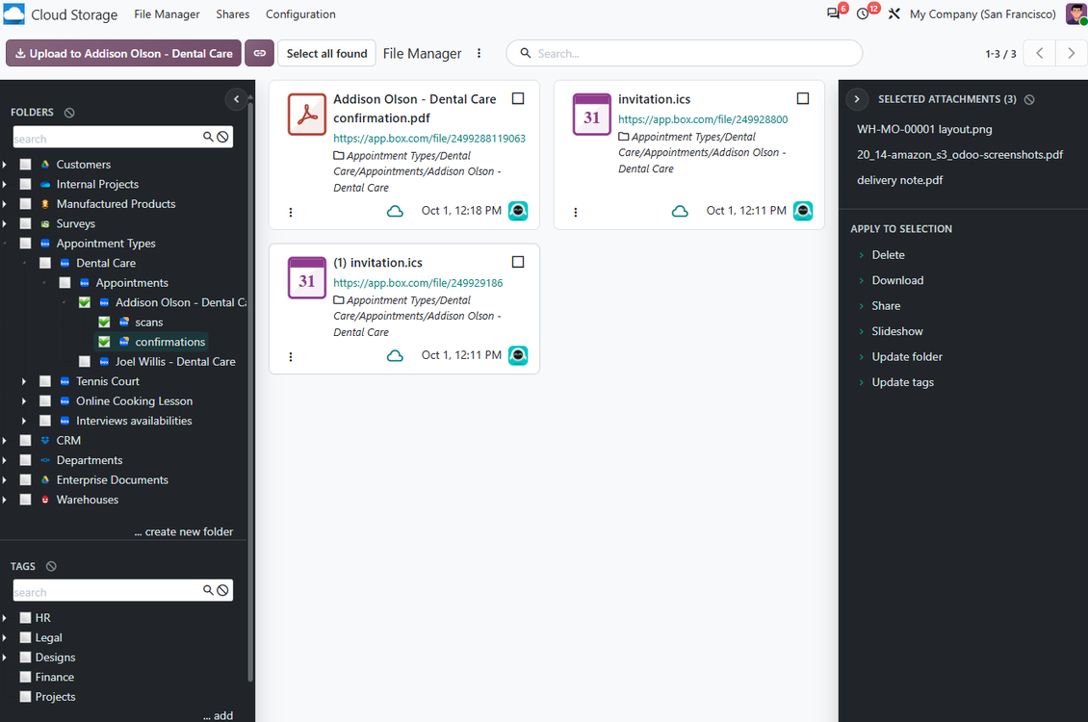Open the Shares menu
This screenshot has height=722, width=1088.
(x=232, y=13)
